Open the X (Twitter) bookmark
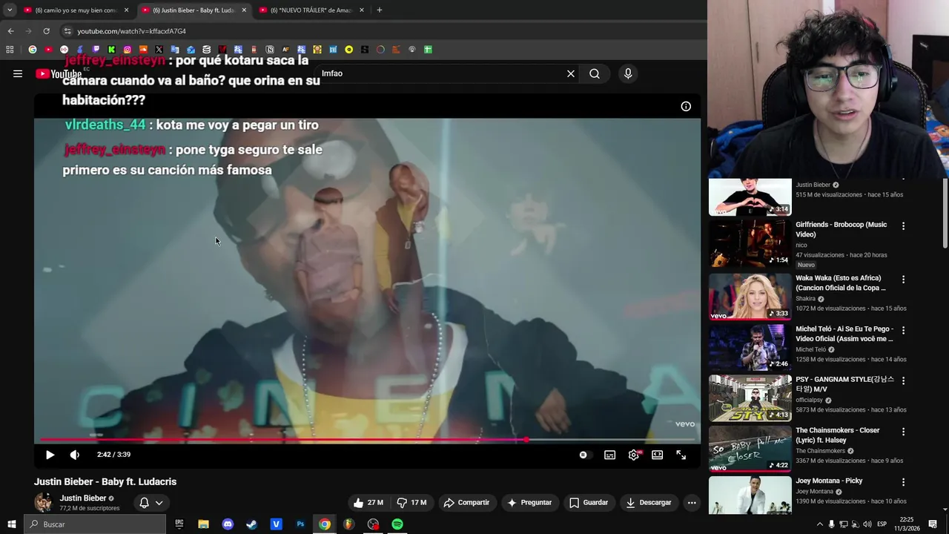 [159, 50]
